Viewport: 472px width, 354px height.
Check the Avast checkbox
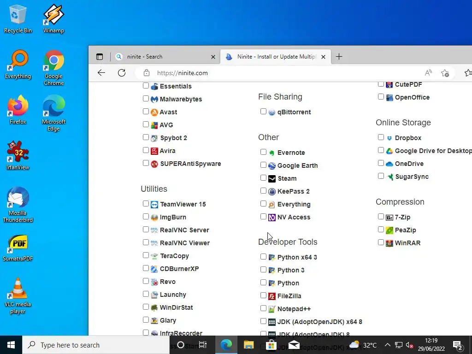point(146,112)
